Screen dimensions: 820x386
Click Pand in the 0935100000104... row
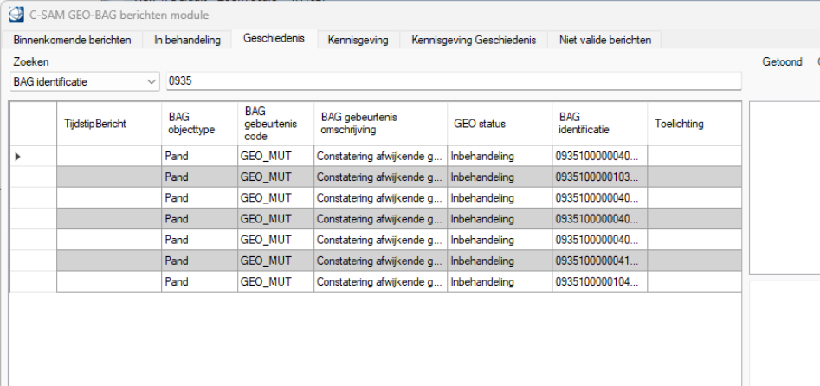click(x=200, y=281)
